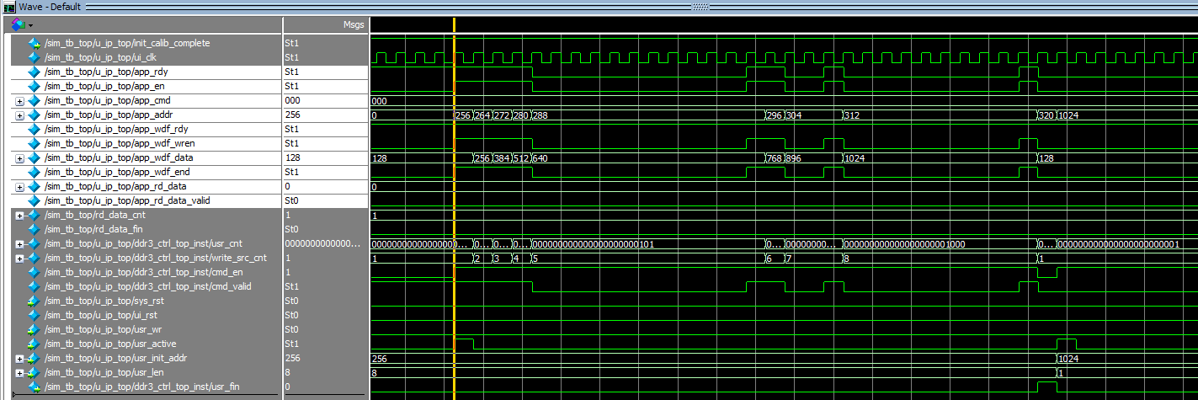The image size is (1198, 400).
Task: Click the 1024 value on app_addr waveform
Action: click(1069, 115)
